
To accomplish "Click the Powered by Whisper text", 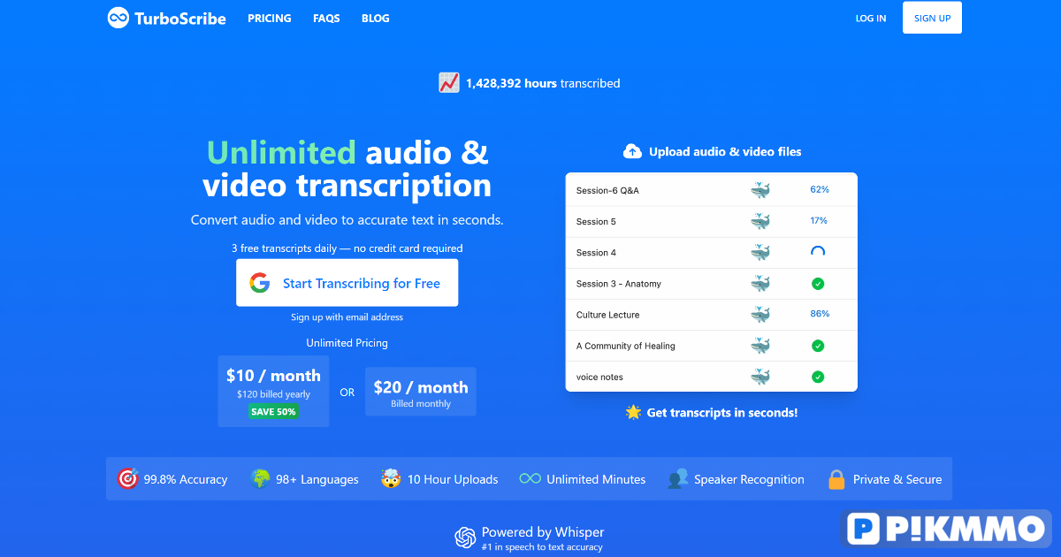I will 543,532.
